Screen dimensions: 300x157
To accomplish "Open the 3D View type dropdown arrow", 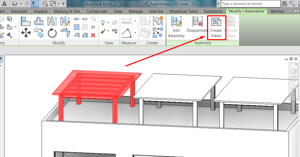I will (21, 4).
